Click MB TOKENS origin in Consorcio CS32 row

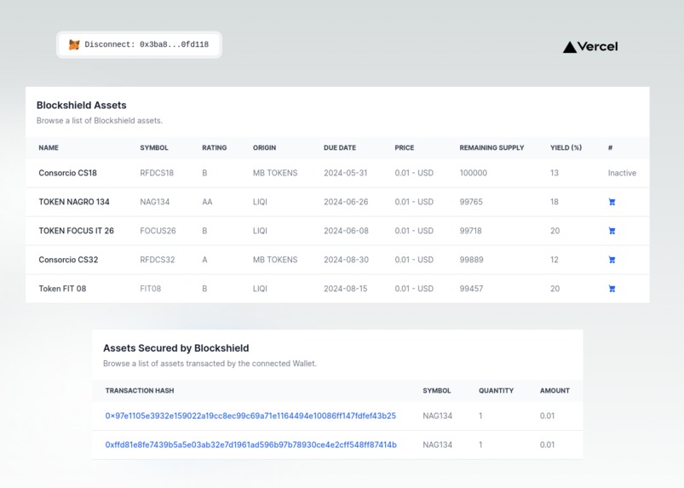(275, 260)
